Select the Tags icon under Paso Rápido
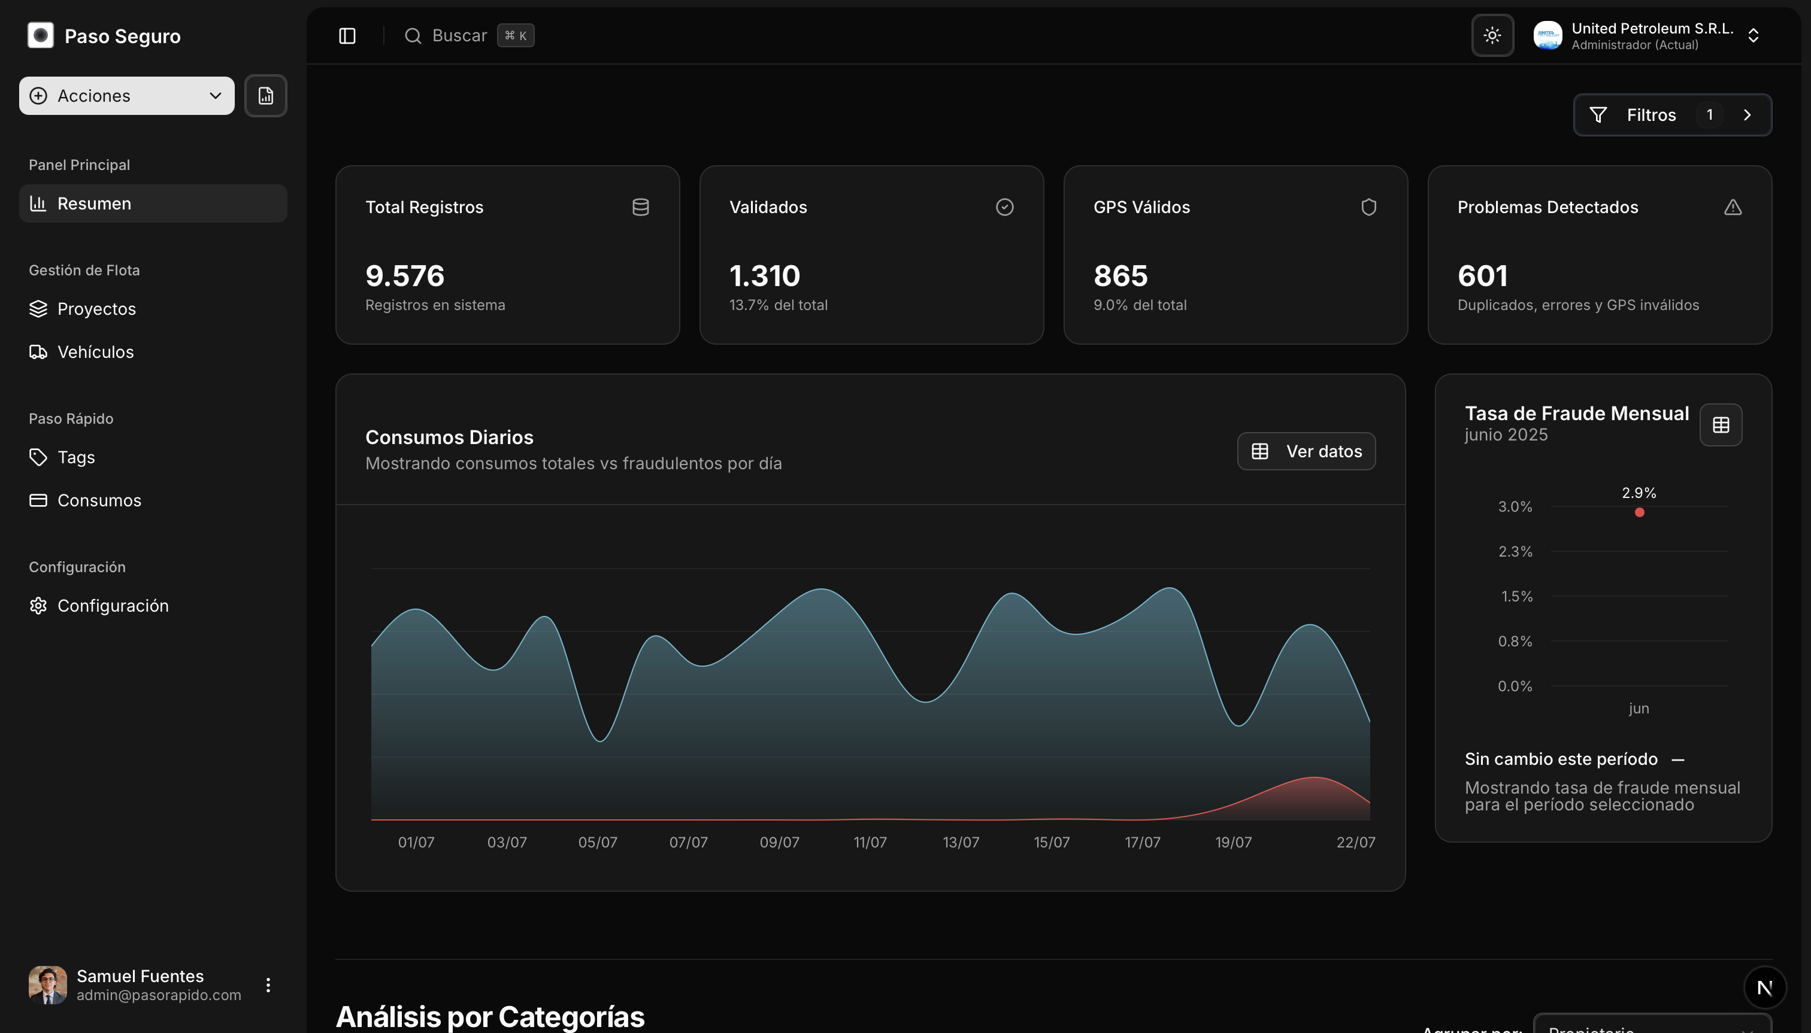The image size is (1811, 1033). tap(38, 457)
